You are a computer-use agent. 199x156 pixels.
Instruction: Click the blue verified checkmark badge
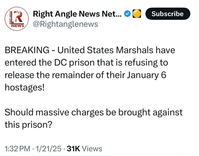127,14
